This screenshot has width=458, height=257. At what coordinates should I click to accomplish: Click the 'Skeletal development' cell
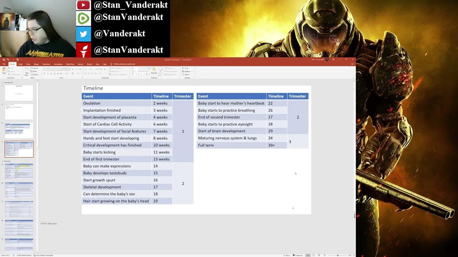[x=117, y=187]
